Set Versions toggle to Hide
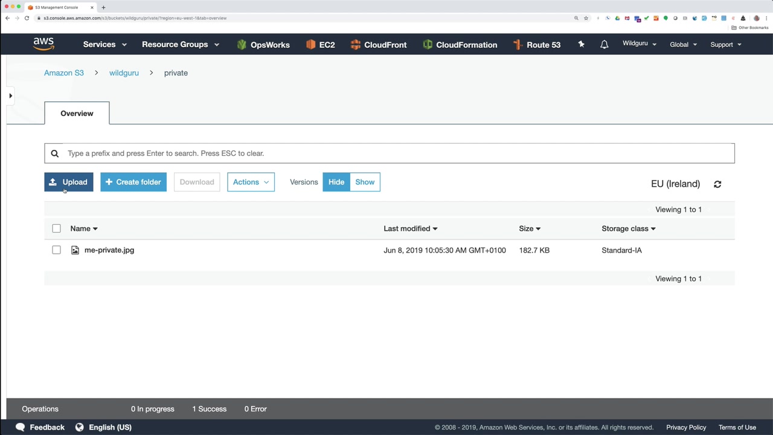 tap(336, 182)
